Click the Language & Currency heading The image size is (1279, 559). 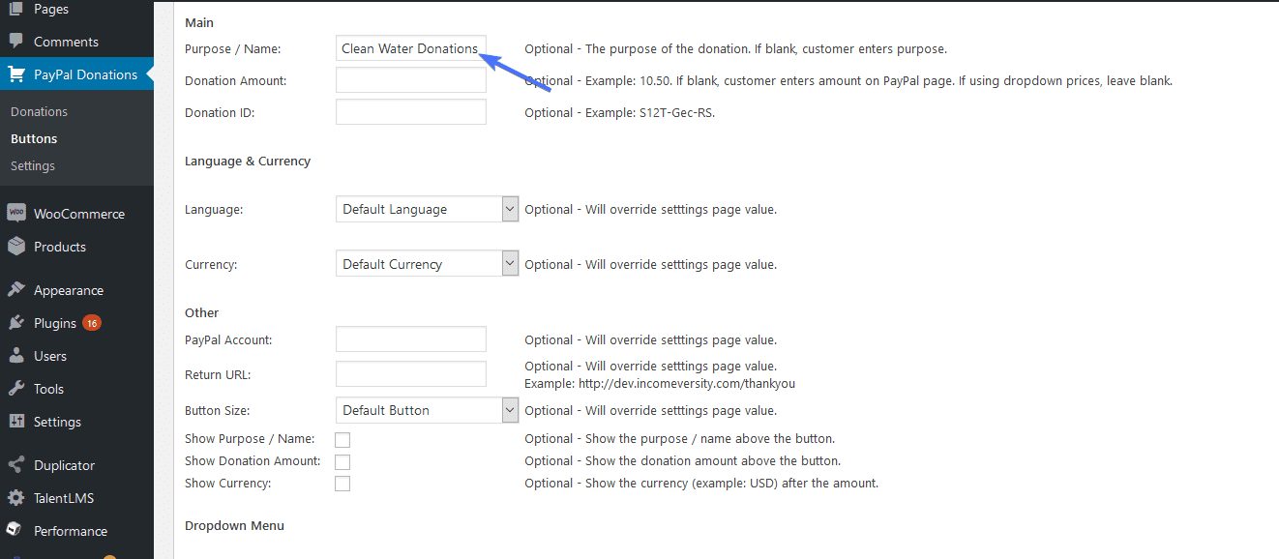[x=248, y=162]
